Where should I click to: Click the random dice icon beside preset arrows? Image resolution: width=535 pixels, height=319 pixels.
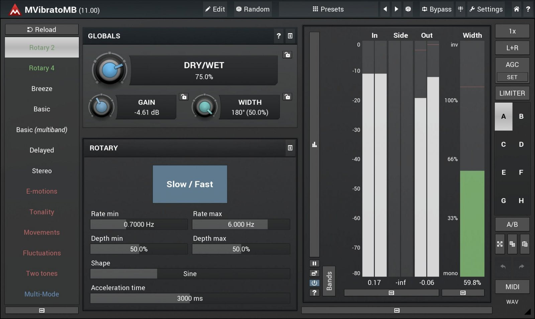click(408, 9)
